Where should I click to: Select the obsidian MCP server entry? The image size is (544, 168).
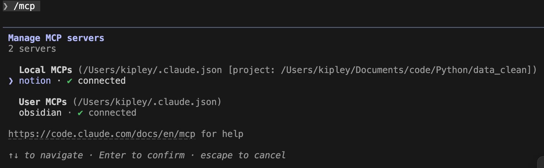pyautogui.click(x=40, y=113)
